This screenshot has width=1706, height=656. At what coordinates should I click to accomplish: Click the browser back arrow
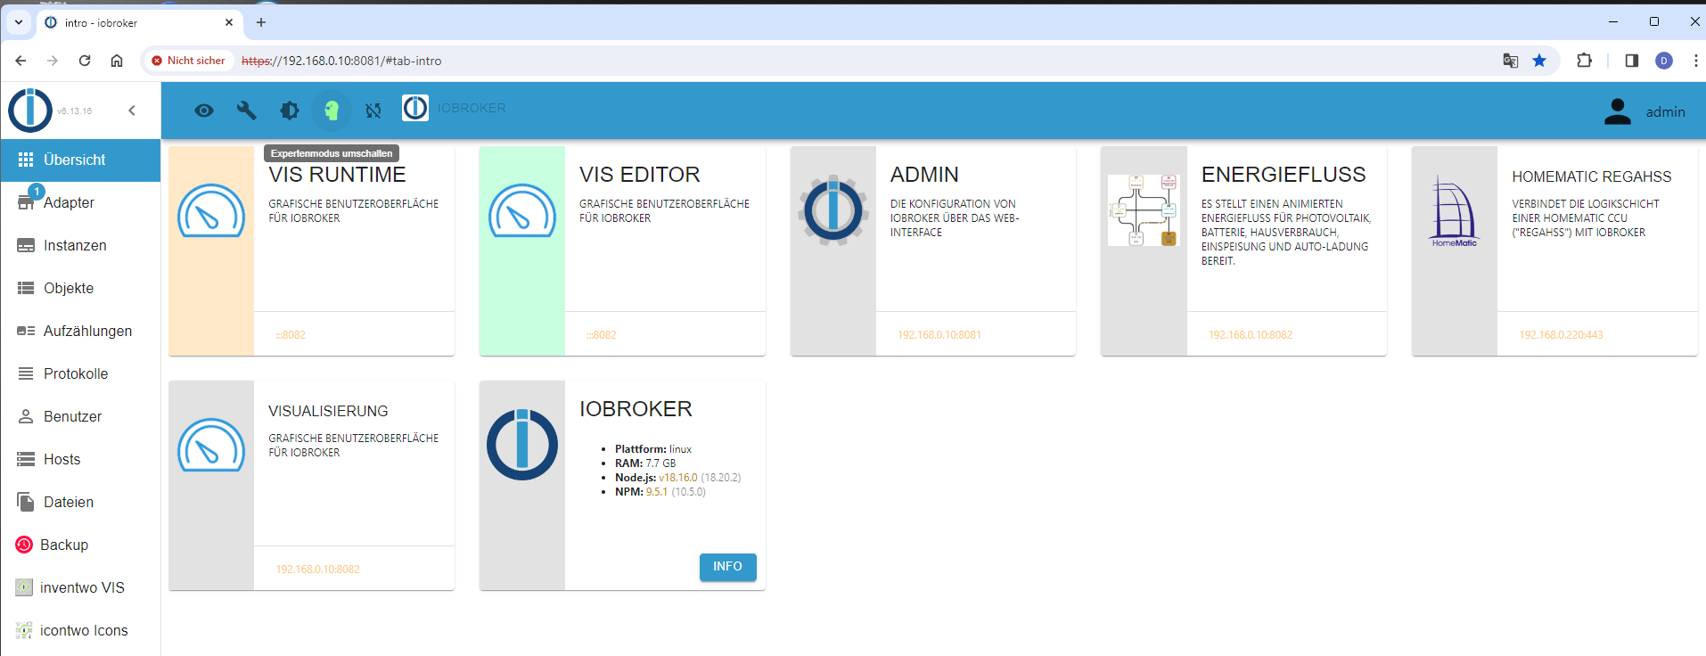(x=21, y=61)
